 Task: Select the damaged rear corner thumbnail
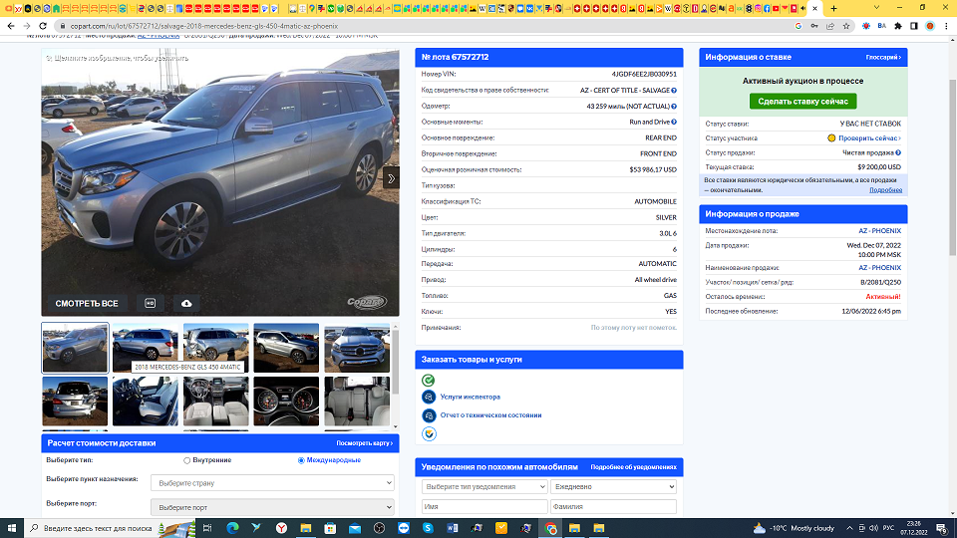(216, 348)
